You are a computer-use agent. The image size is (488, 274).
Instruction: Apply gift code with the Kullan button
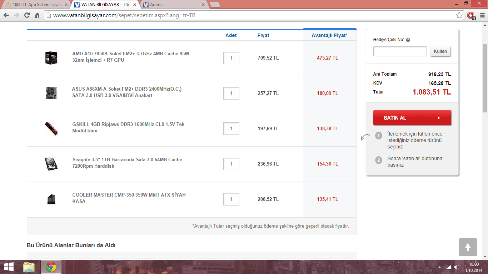click(x=440, y=51)
